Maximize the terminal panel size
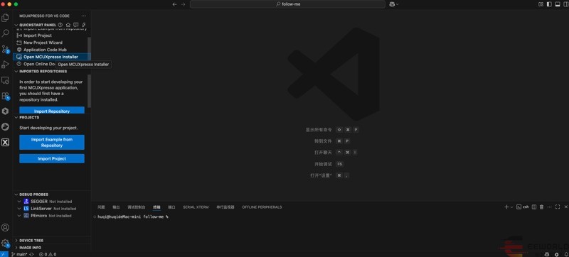 tap(558, 207)
